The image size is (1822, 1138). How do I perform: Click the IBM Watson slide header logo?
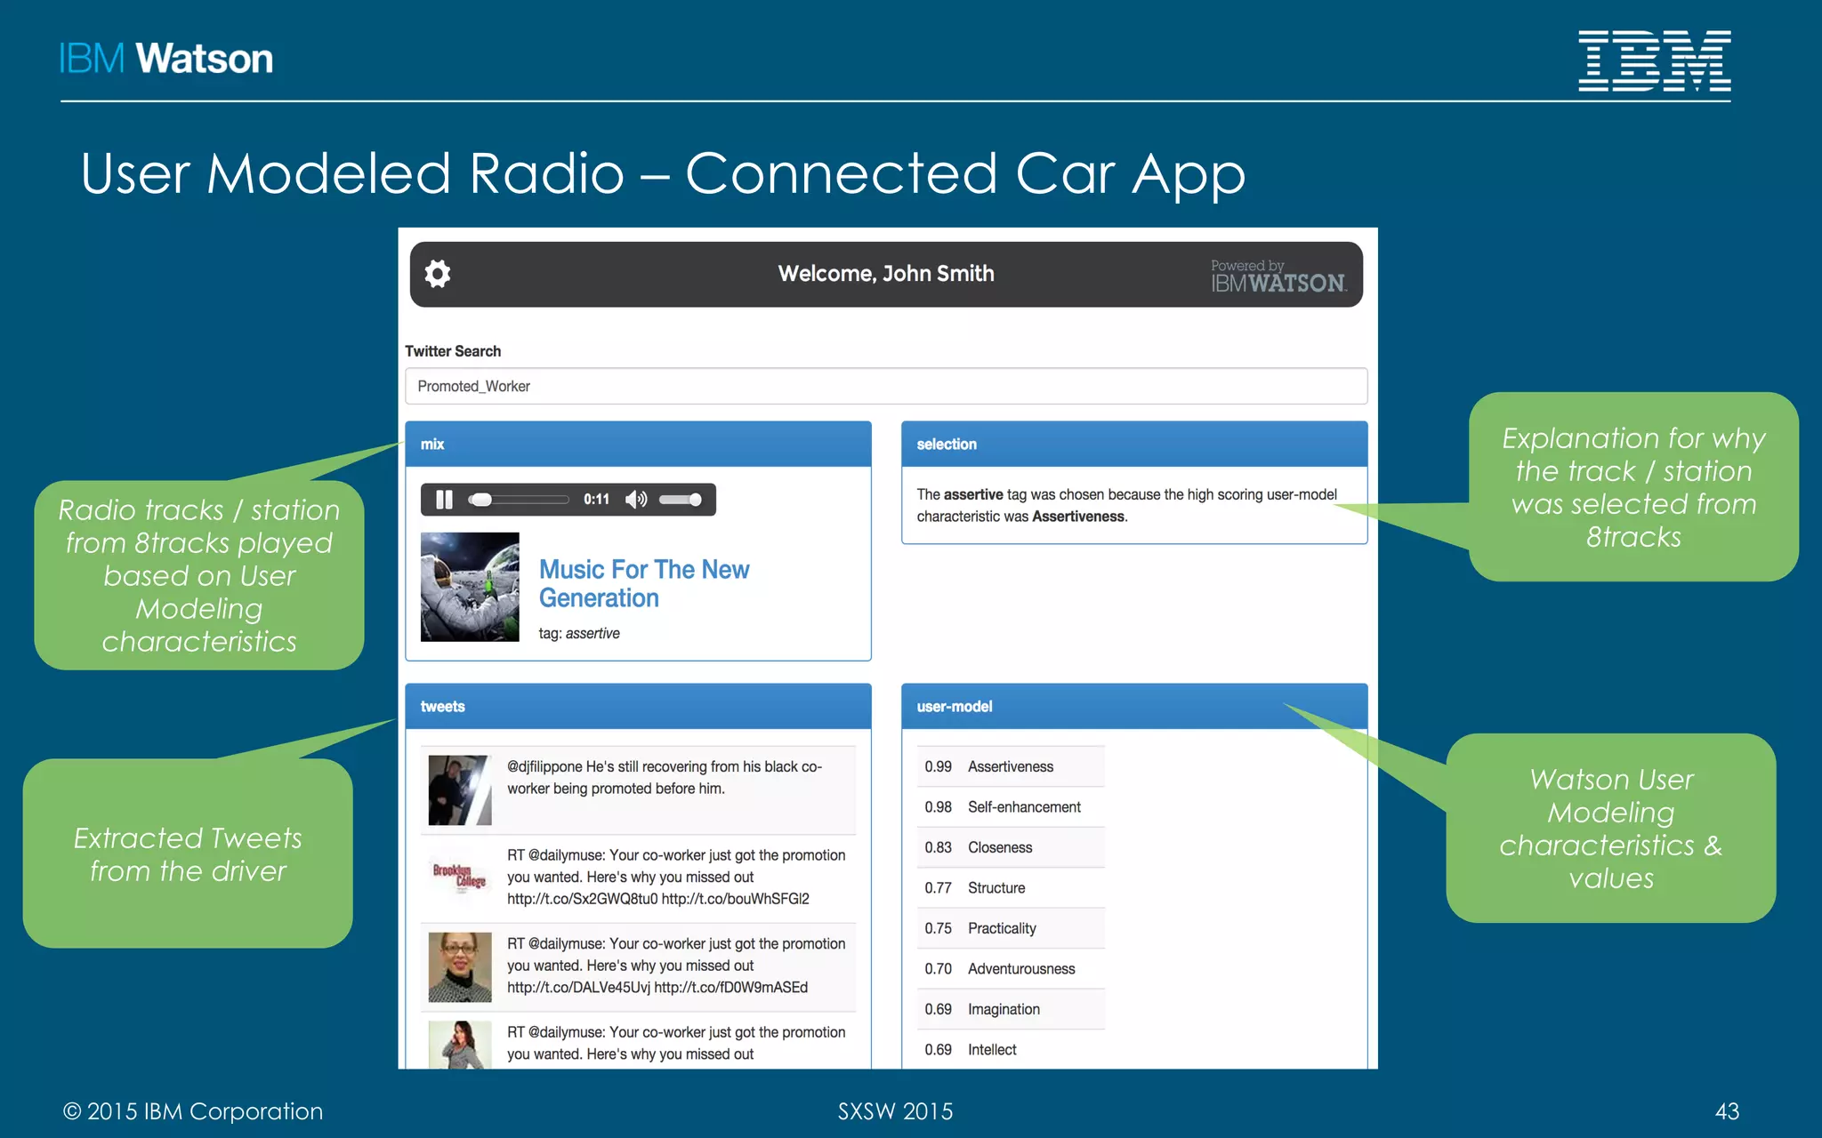pyautogui.click(x=166, y=59)
